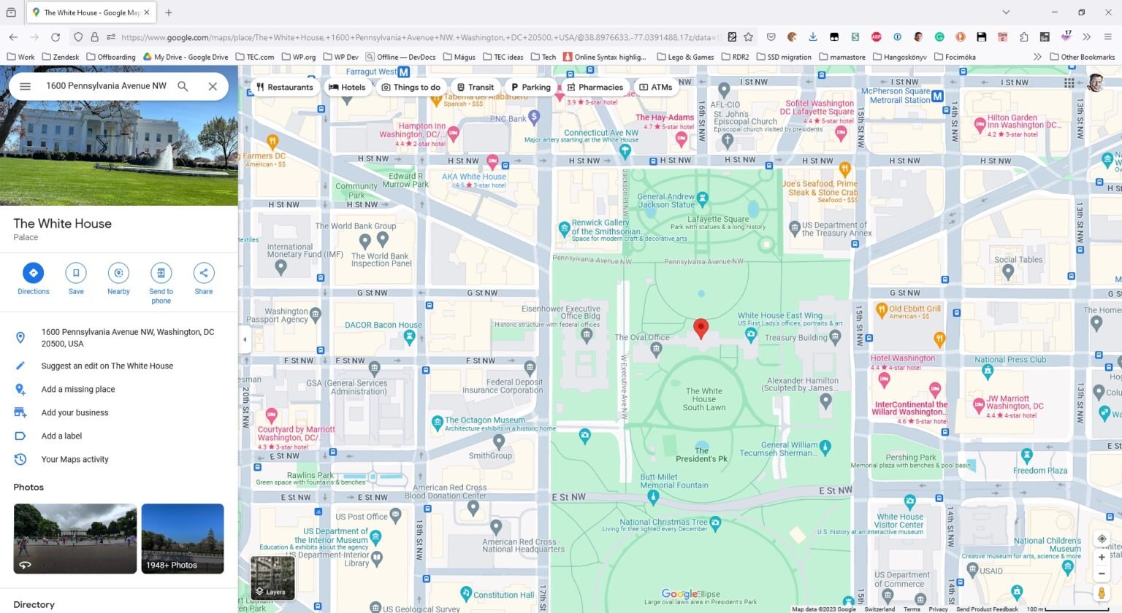The image size is (1122, 613).
Task: Send location to phone
Action: 161,273
